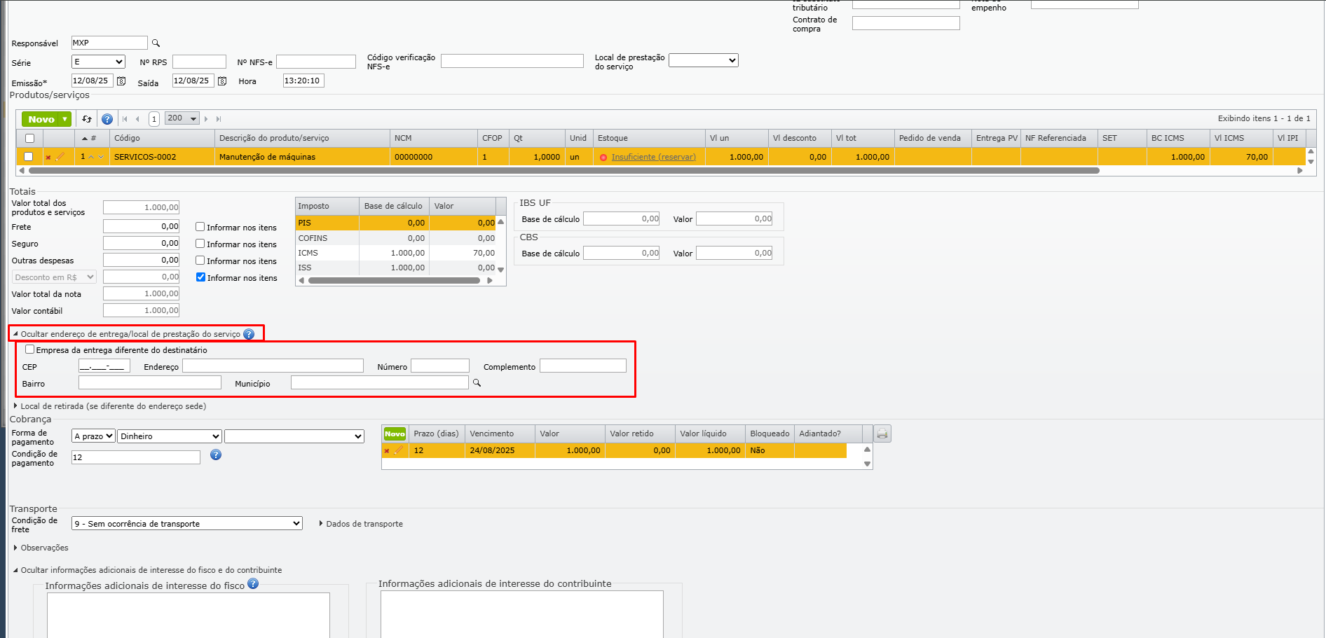Image resolution: width=1326 pixels, height=638 pixels.
Task: Open help for delivery address section
Action: [249, 334]
